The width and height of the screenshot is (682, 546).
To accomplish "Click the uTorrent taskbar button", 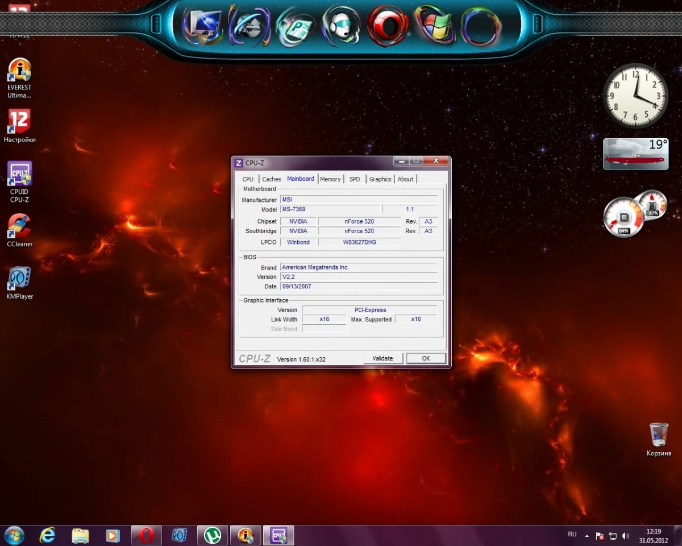I will [213, 535].
